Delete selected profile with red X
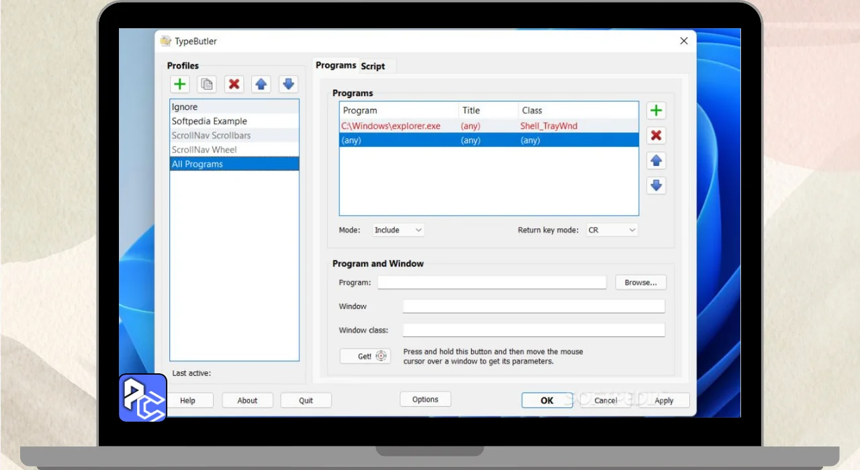The height and width of the screenshot is (470, 860). point(234,84)
